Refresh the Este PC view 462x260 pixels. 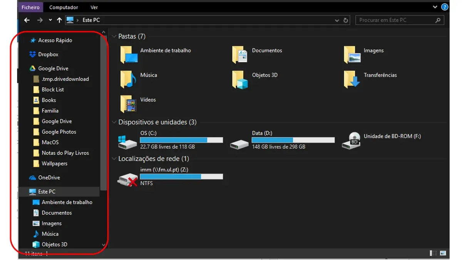point(346,20)
